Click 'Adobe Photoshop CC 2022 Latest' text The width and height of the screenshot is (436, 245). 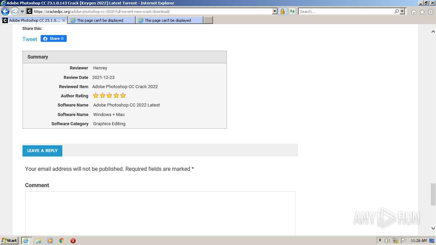coord(126,105)
